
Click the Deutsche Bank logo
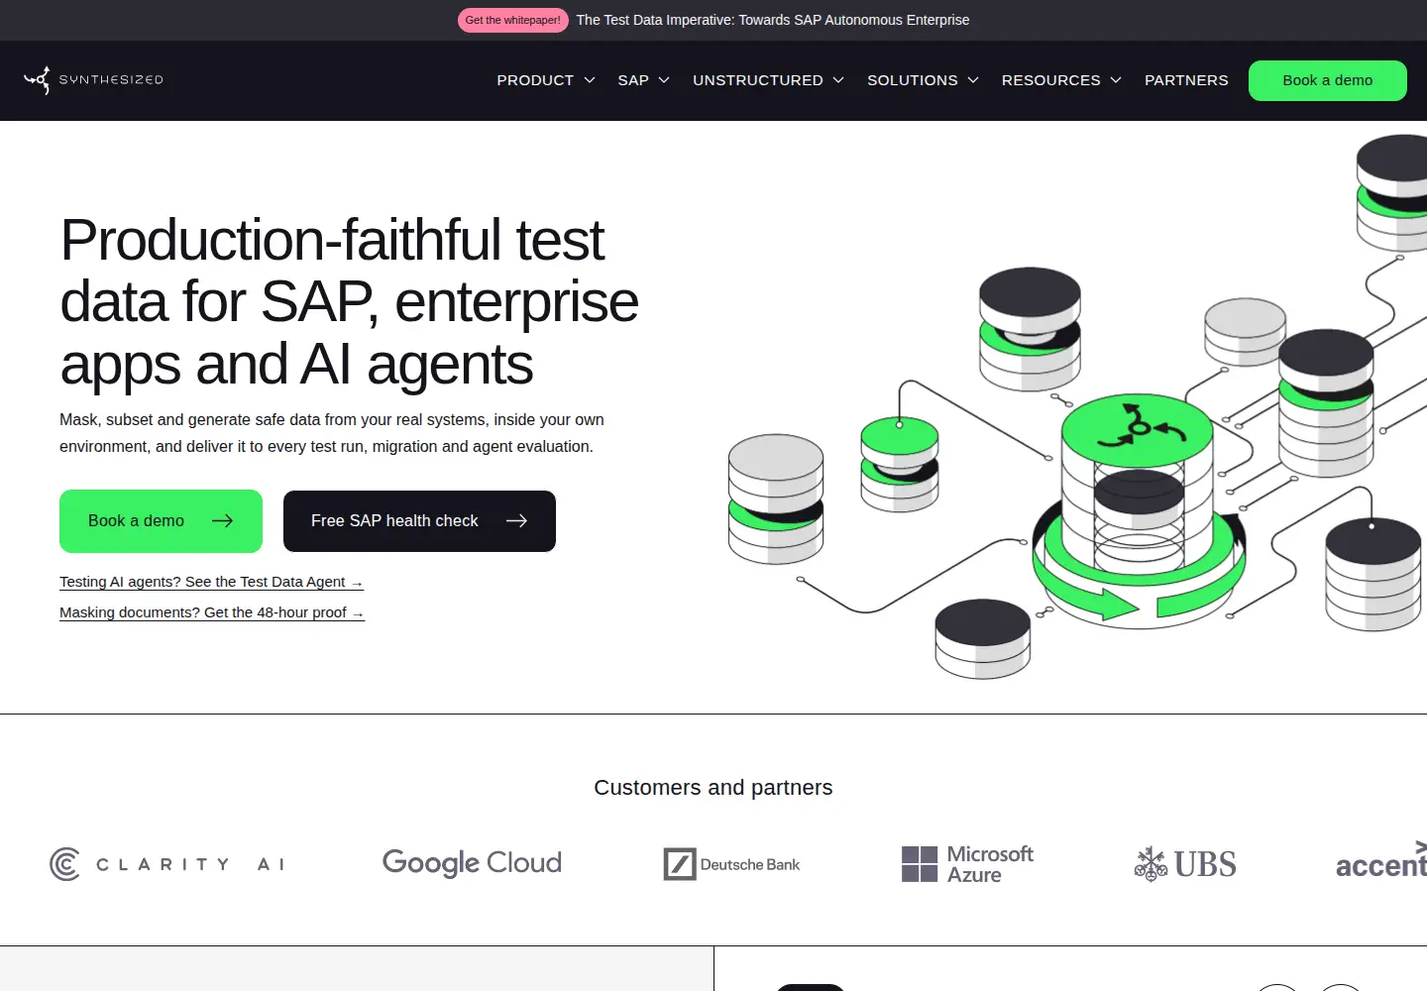731,864
